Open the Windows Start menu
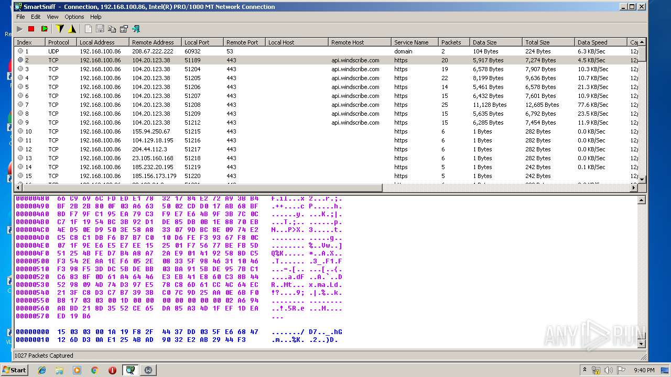The width and height of the screenshot is (671, 377). point(15,370)
